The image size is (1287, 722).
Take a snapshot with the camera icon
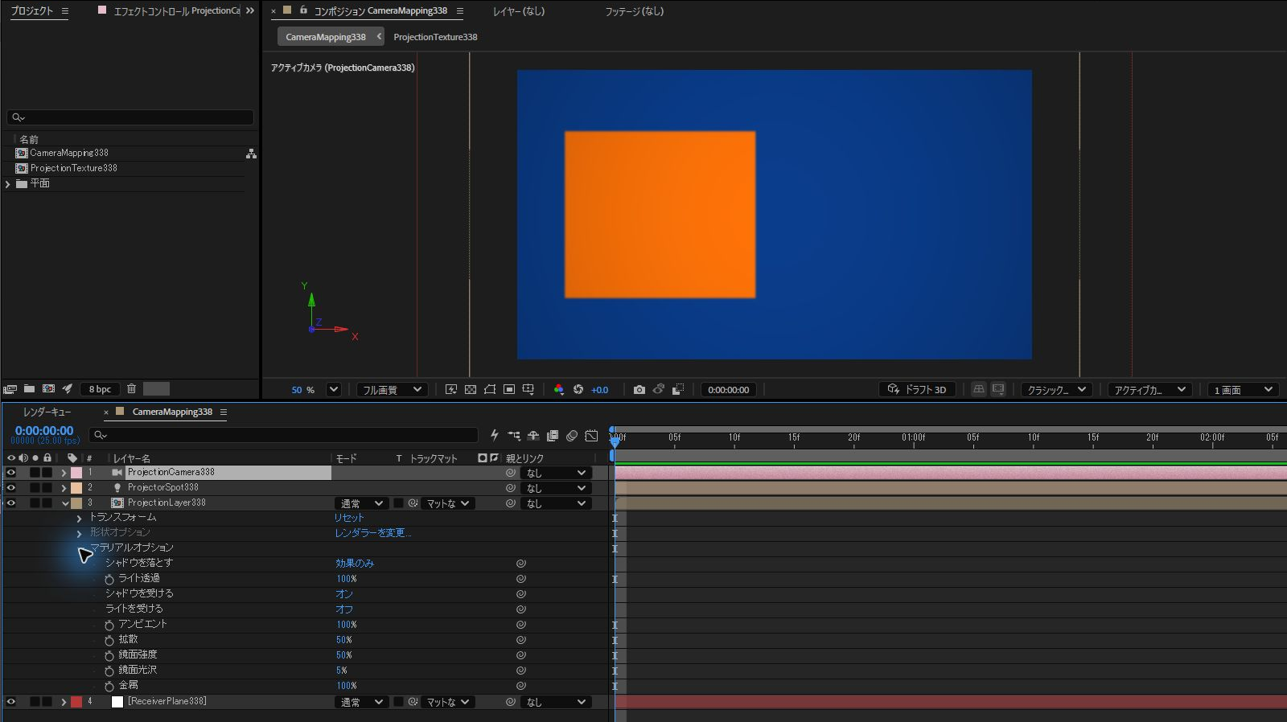639,390
